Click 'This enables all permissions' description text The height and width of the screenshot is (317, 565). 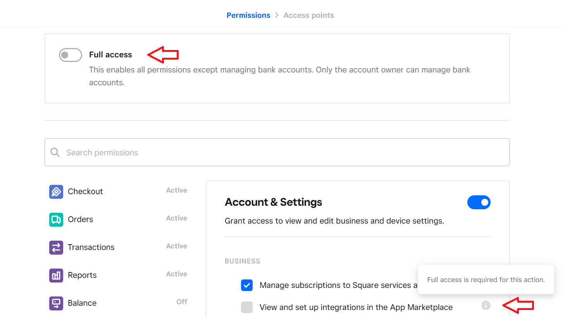pos(279,76)
